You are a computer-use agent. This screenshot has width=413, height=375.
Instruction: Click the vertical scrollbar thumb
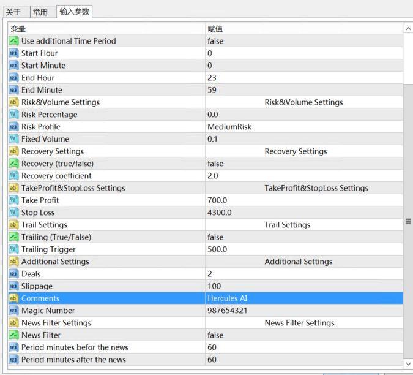coord(408,222)
